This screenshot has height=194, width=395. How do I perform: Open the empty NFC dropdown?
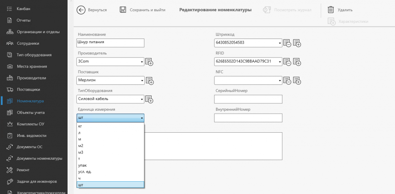tap(248, 81)
